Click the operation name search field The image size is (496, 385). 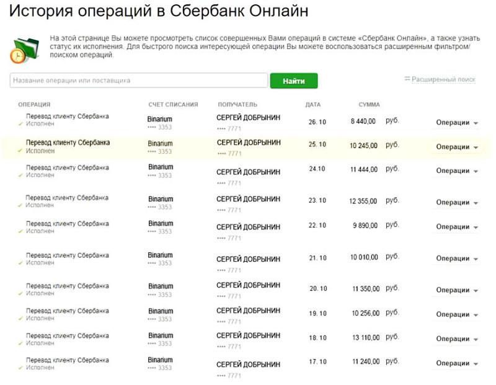coord(139,81)
